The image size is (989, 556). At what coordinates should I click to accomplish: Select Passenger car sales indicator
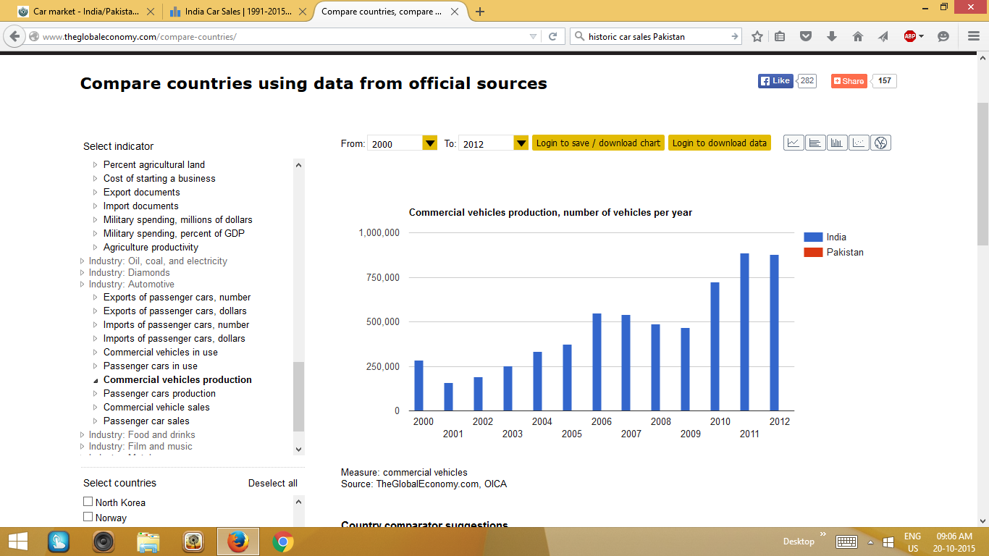(146, 421)
